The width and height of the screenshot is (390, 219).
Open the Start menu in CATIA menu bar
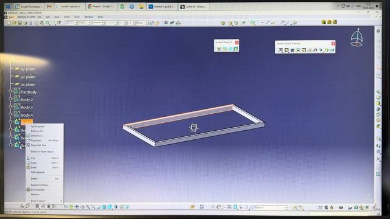pos(11,17)
